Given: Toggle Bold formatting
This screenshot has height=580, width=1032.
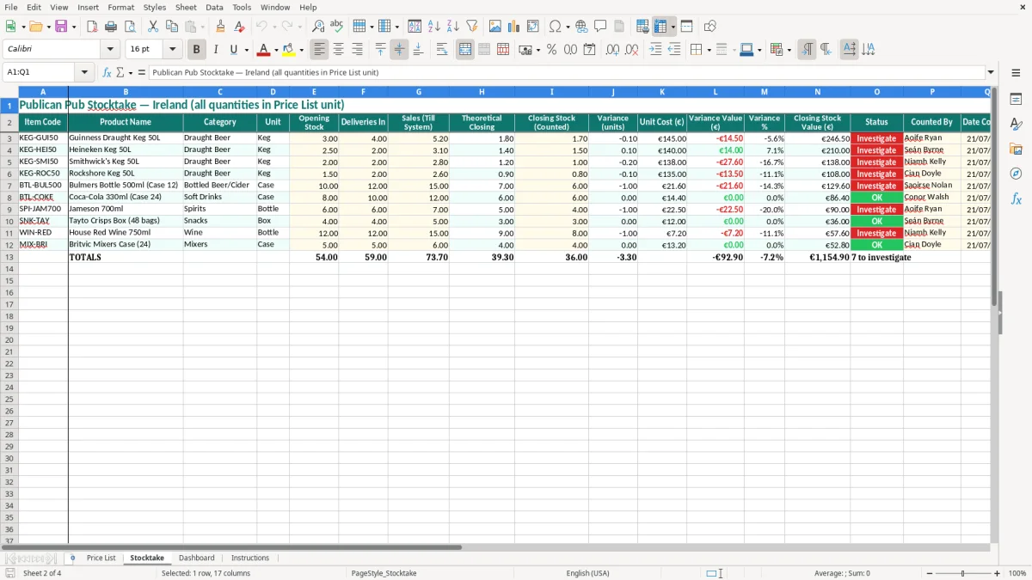Looking at the screenshot, I should tap(196, 50).
